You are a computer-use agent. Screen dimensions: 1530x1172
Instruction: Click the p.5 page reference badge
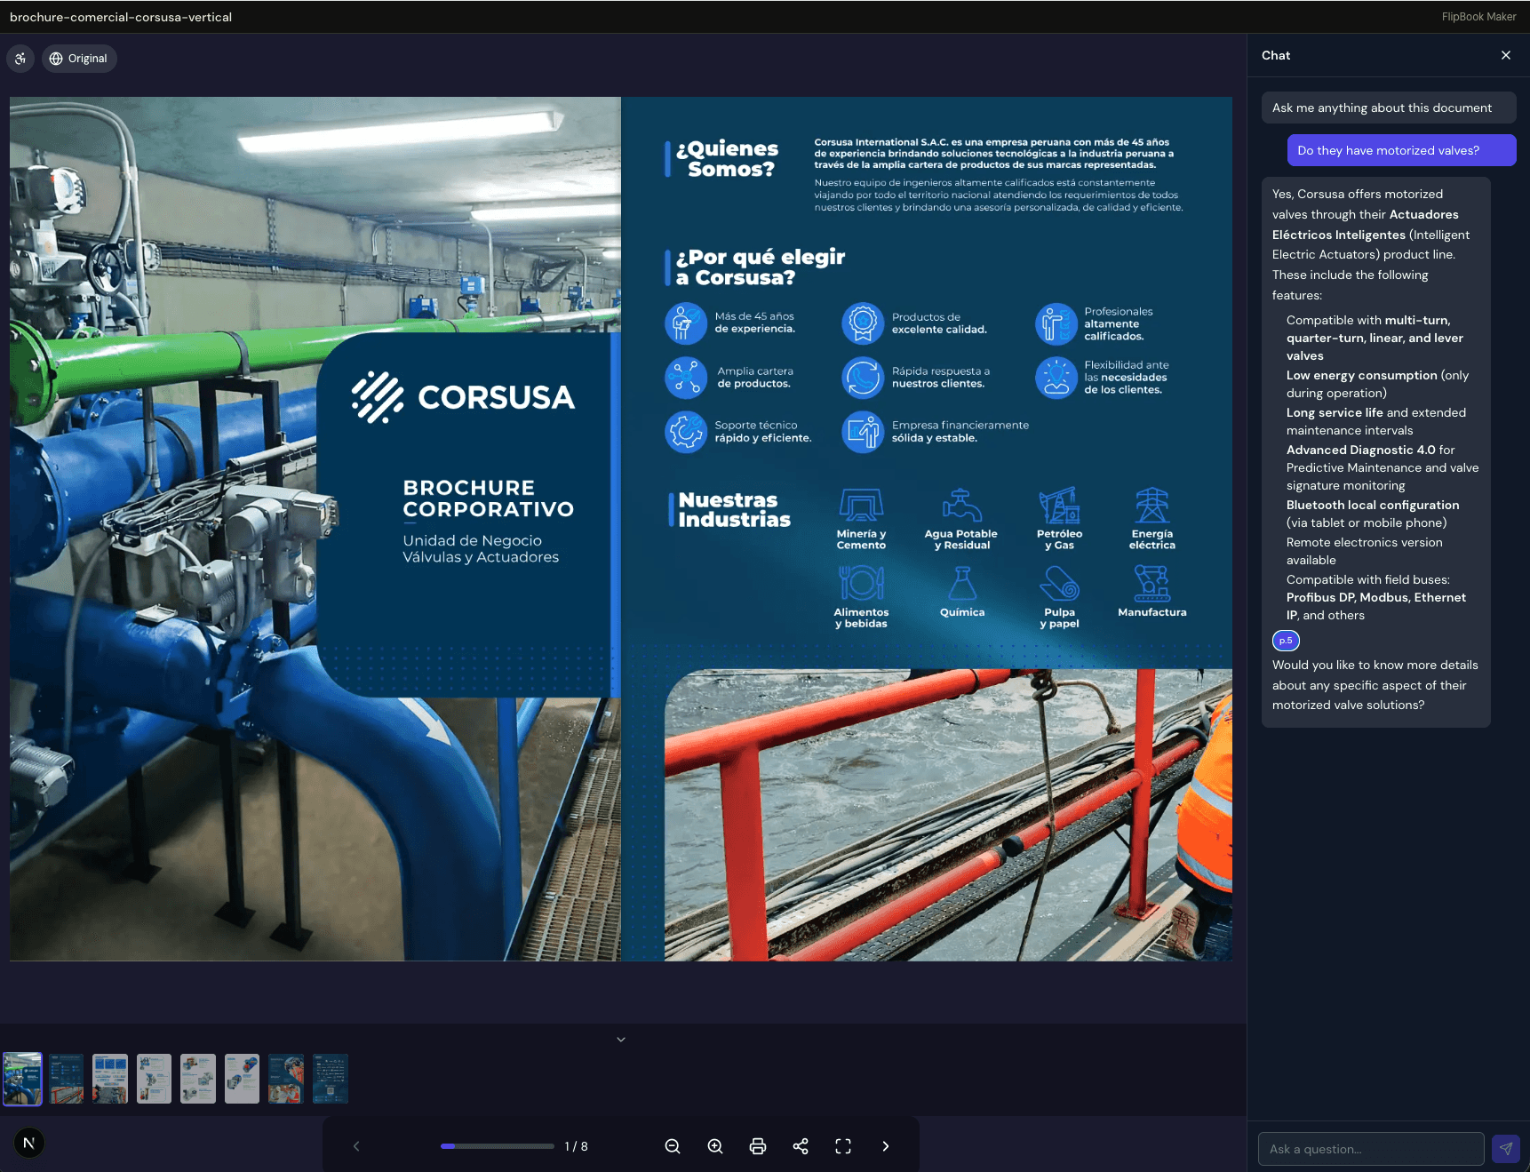pos(1286,641)
